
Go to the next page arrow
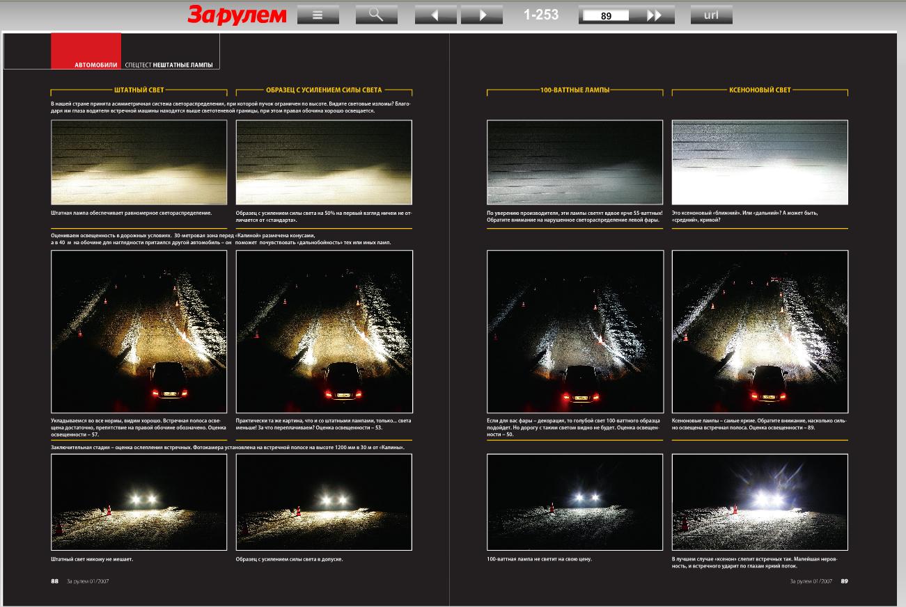(x=481, y=15)
